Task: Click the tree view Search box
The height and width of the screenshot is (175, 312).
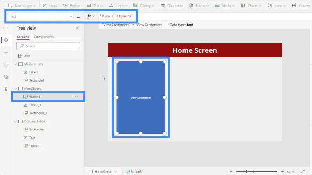Action: pos(48,46)
